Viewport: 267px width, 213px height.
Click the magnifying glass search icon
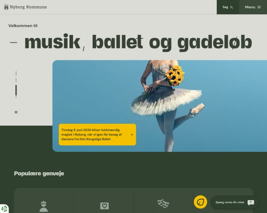click(x=231, y=7)
